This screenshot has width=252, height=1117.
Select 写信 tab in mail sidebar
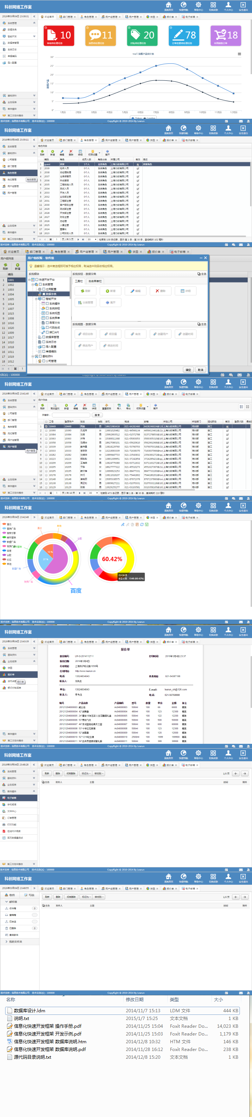click(29, 895)
